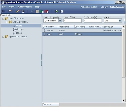The height and width of the screenshot is (107, 126).
Task: Expand the Application Groups tree node
Action: 3,37
